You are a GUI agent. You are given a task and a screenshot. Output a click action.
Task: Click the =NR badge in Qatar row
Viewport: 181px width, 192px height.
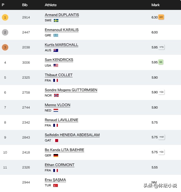pos(161,137)
